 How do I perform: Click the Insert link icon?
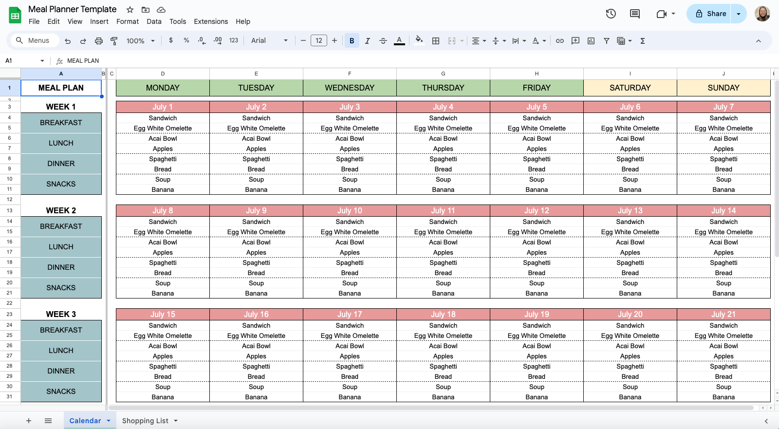pyautogui.click(x=560, y=41)
